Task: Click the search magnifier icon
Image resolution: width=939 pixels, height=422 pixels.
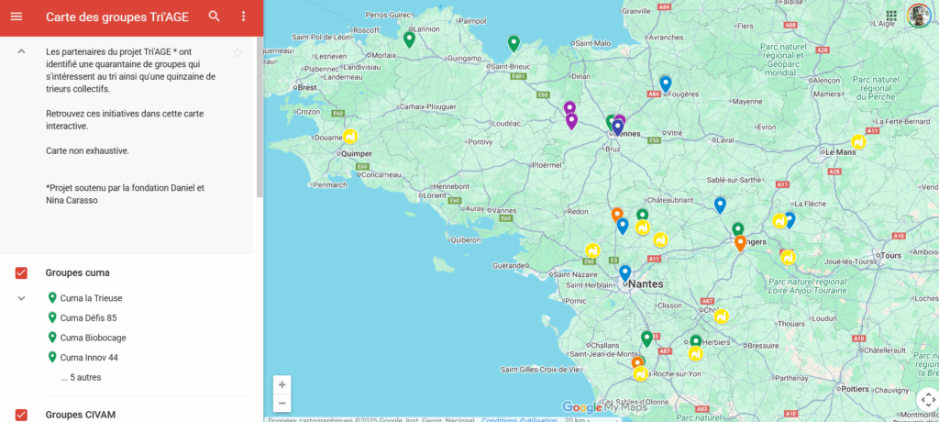Action: click(215, 17)
